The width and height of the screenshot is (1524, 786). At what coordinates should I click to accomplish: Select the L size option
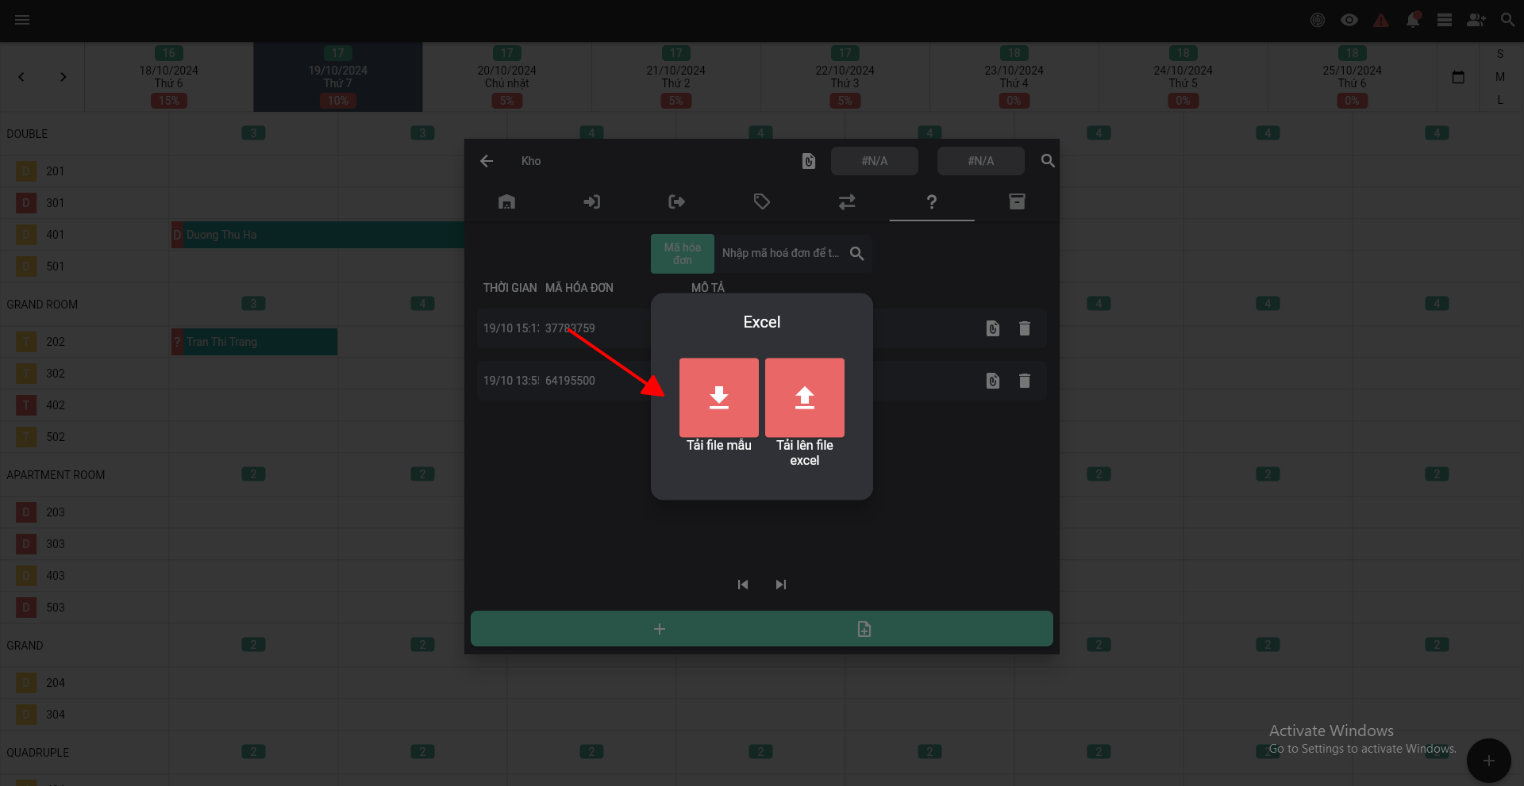(x=1500, y=100)
